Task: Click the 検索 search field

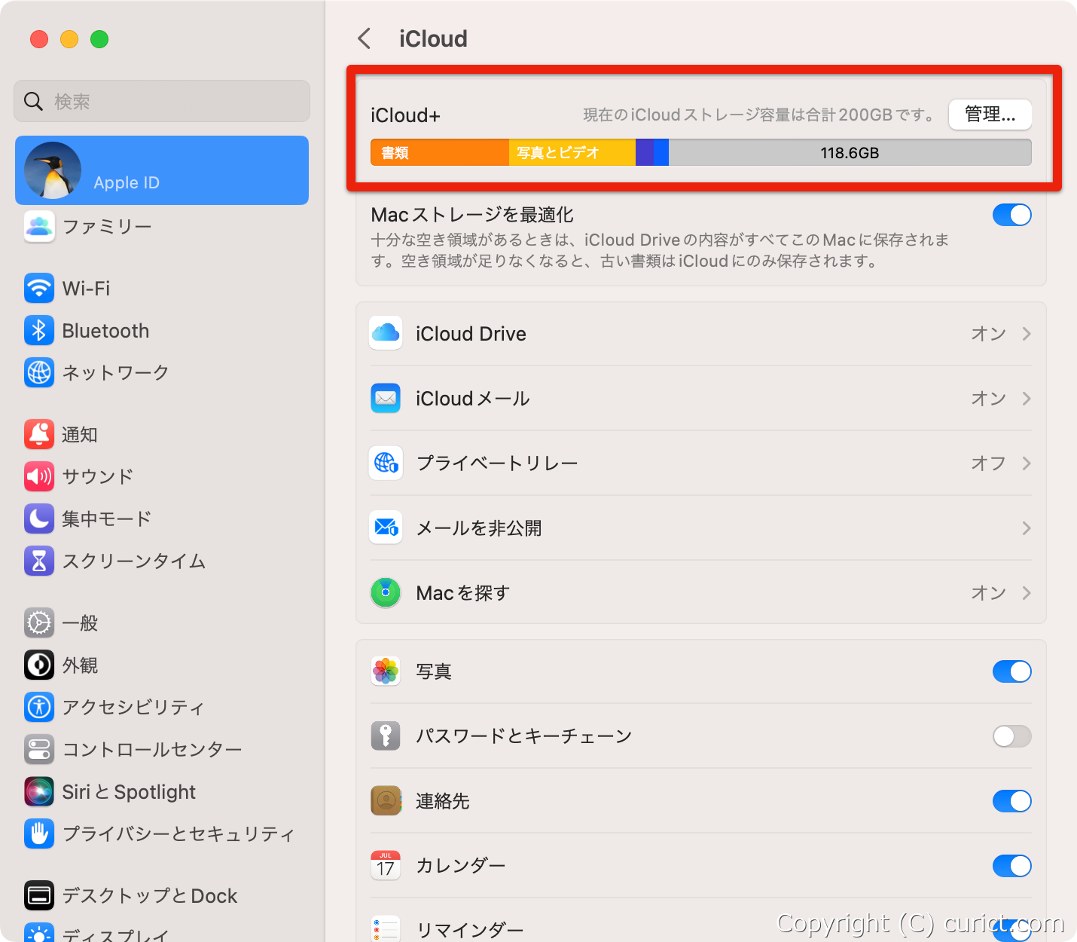Action: (162, 101)
